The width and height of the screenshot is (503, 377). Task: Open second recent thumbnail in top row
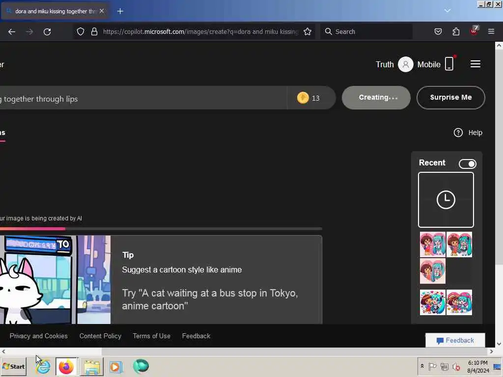[x=459, y=244]
